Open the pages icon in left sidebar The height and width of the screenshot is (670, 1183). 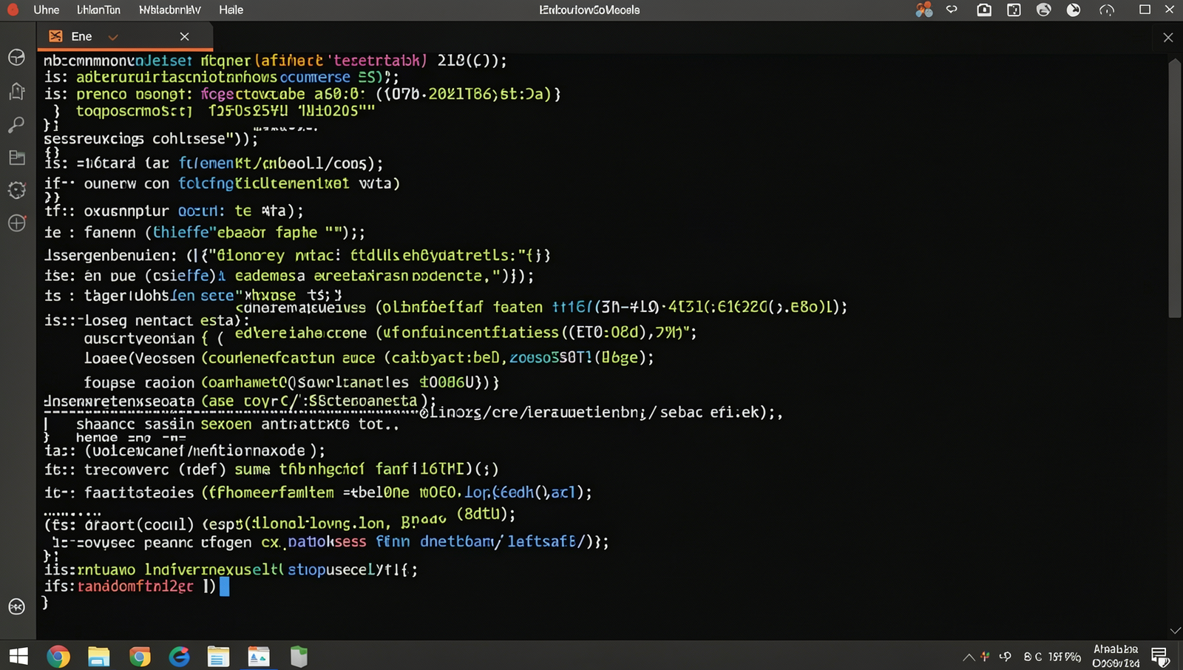click(16, 91)
